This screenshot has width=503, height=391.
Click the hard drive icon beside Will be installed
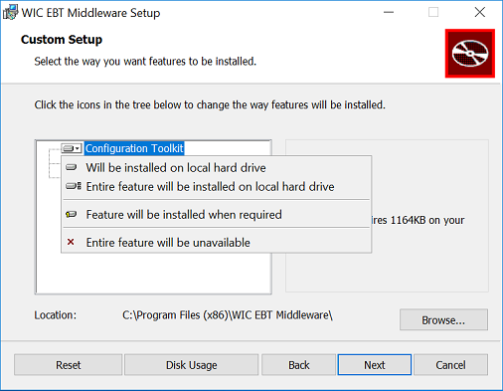point(72,167)
